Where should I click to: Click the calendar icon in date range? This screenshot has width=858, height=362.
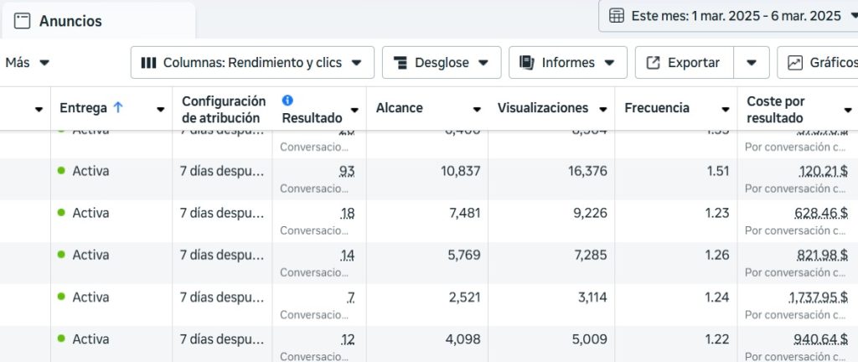pyautogui.click(x=616, y=16)
